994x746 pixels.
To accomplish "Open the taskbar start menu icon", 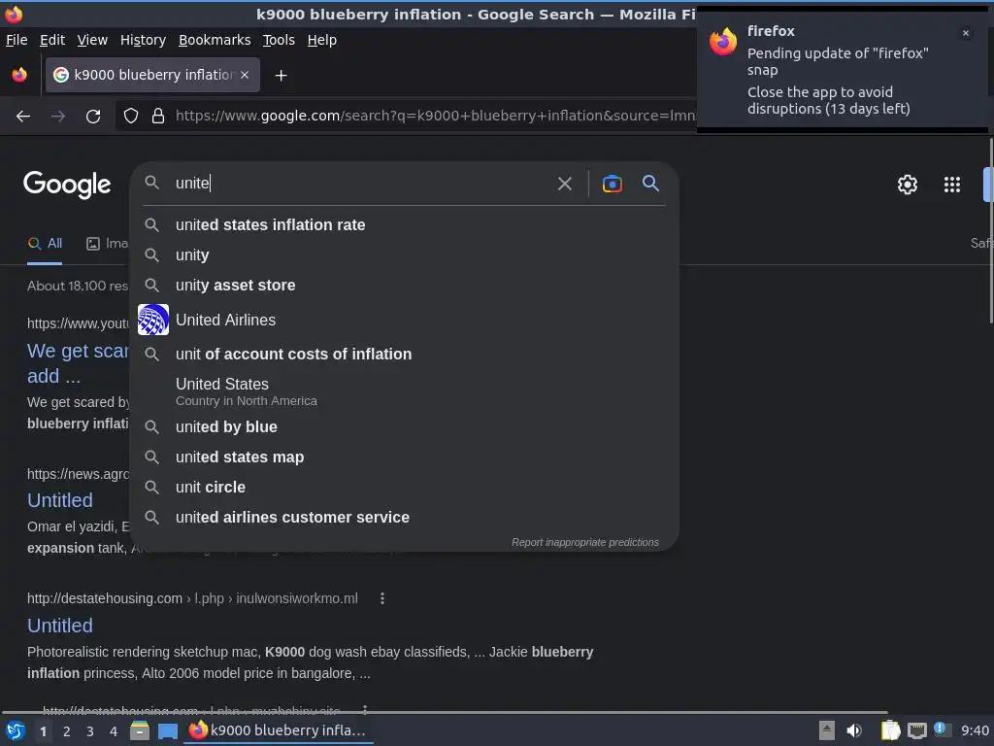I will [16, 730].
